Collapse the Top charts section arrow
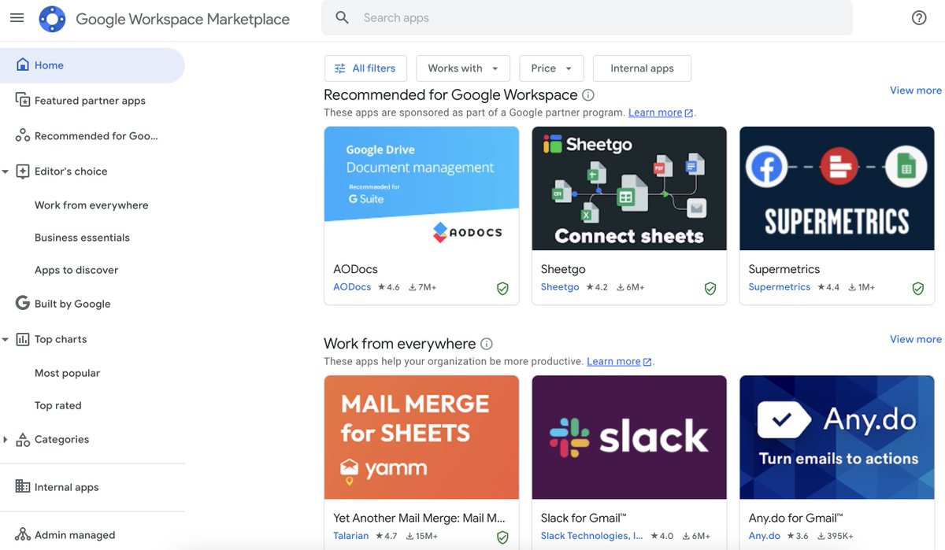Image resolution: width=945 pixels, height=550 pixels. point(6,340)
